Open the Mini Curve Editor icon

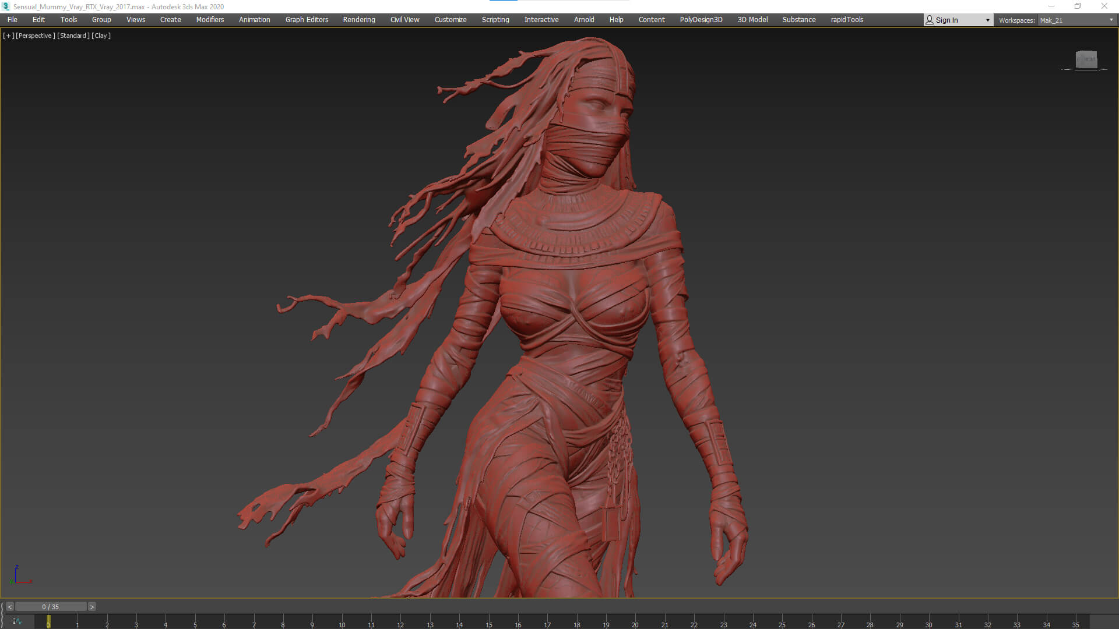pyautogui.click(x=17, y=621)
